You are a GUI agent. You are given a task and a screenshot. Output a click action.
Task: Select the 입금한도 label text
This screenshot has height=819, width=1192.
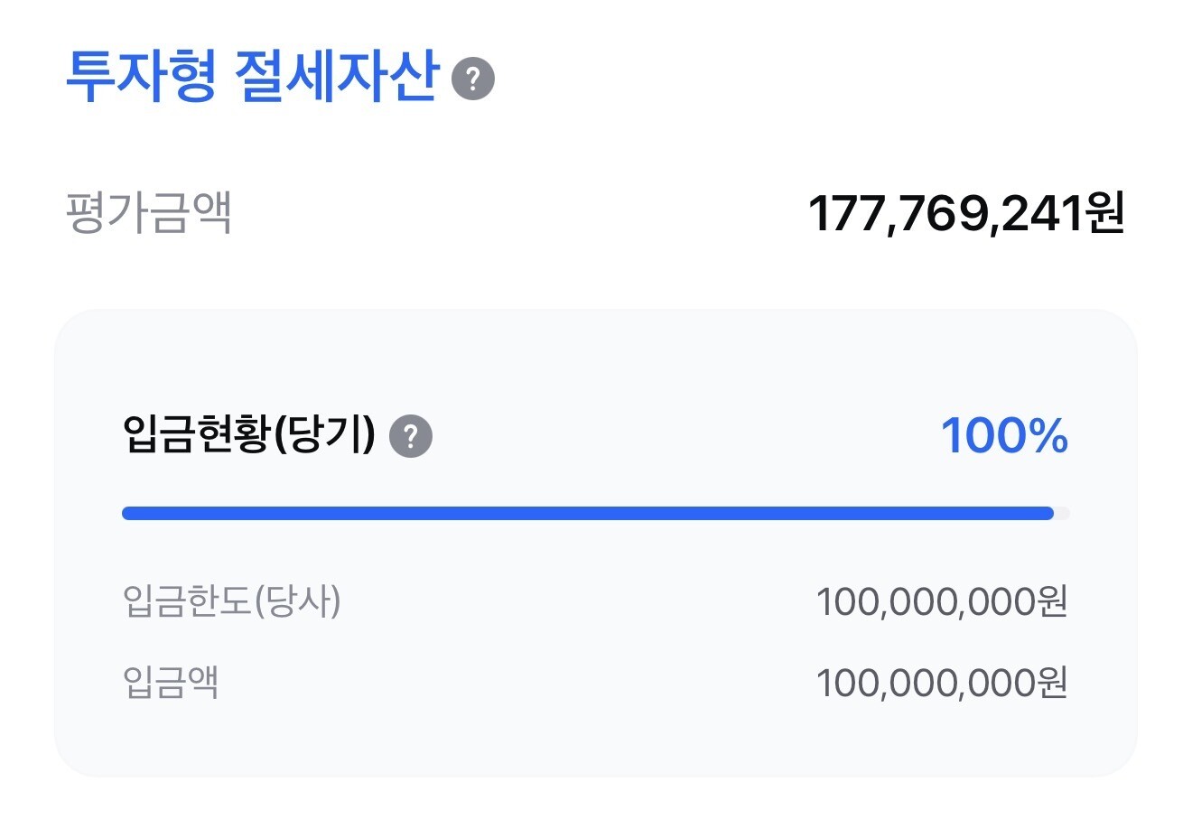(x=187, y=601)
